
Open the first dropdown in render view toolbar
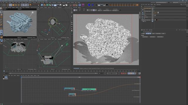pyautogui.click(x=100, y=10)
